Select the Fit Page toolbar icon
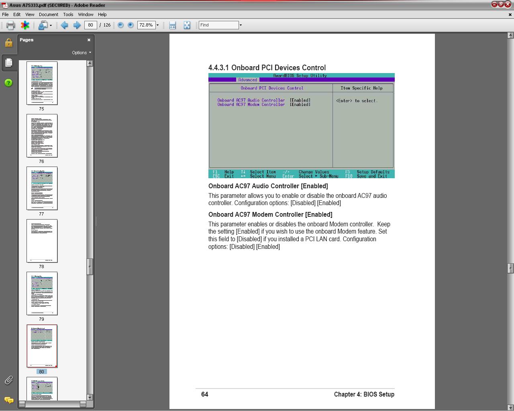 [x=187, y=25]
